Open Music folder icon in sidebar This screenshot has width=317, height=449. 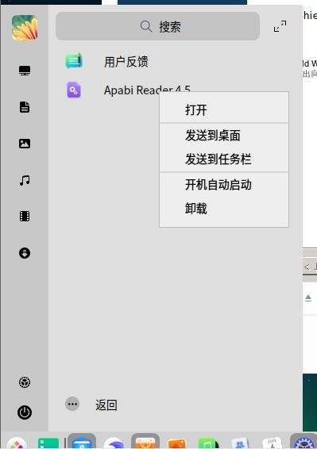(x=25, y=180)
